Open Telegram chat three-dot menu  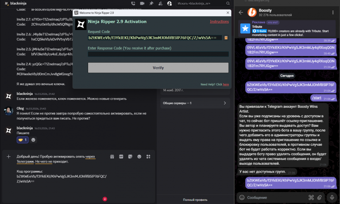(x=333, y=12)
